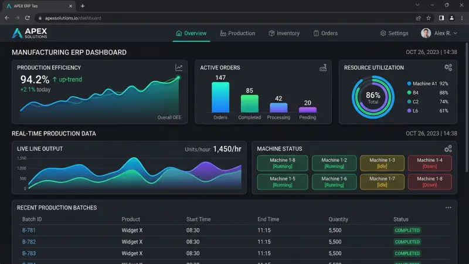Click the Production Efficiency chart end point

coord(178,77)
